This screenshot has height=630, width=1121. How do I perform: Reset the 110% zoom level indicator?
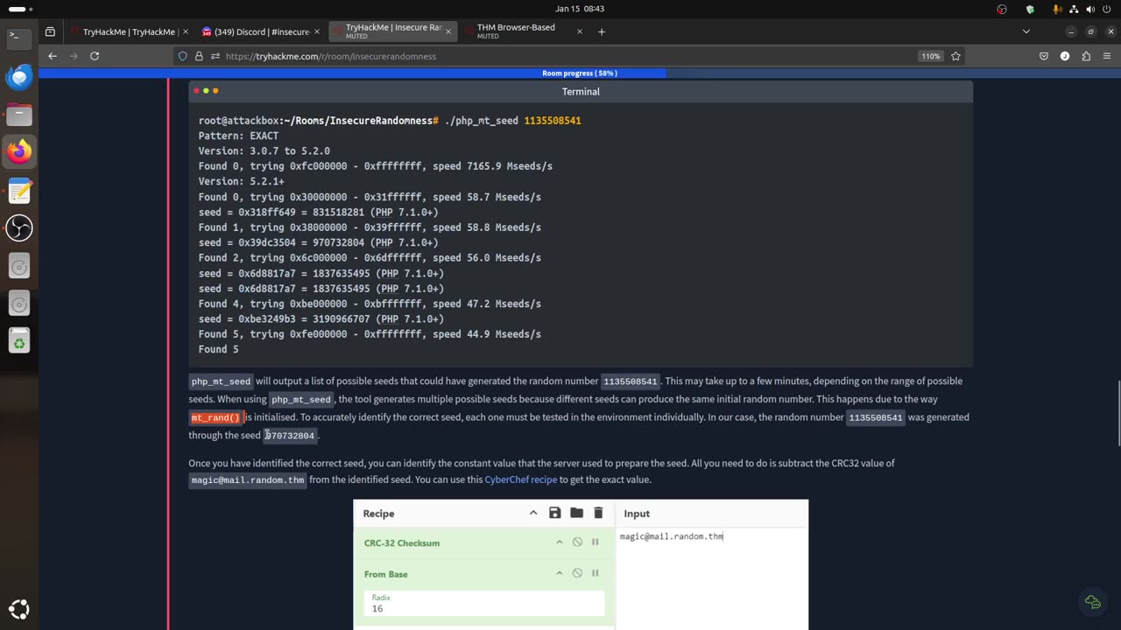pos(930,56)
